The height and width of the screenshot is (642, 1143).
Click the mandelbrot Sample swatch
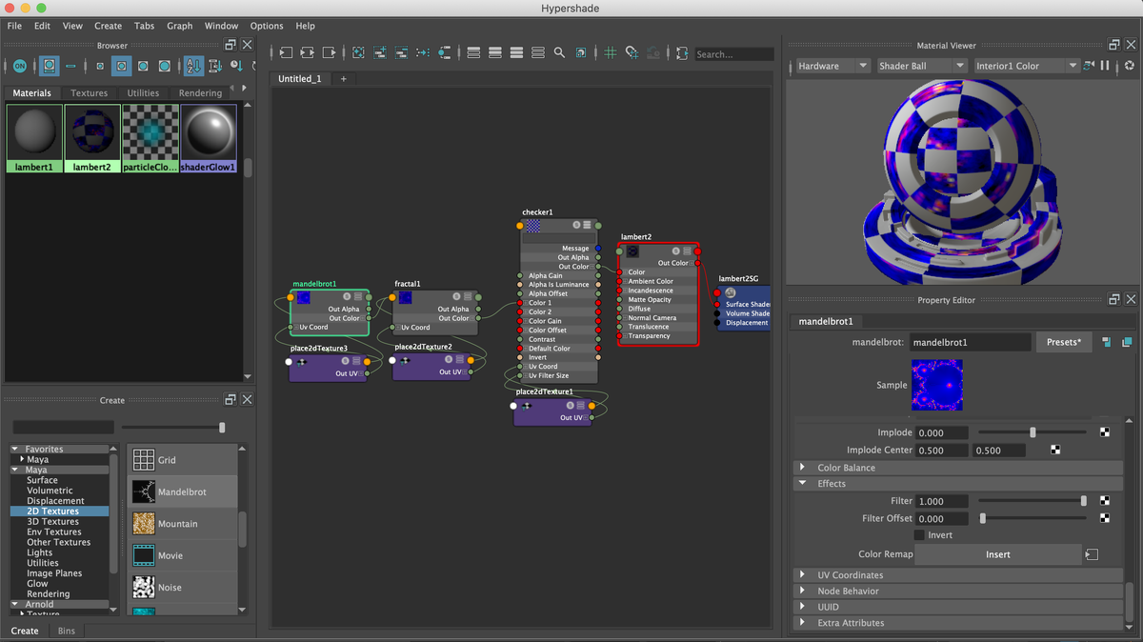[x=937, y=385]
